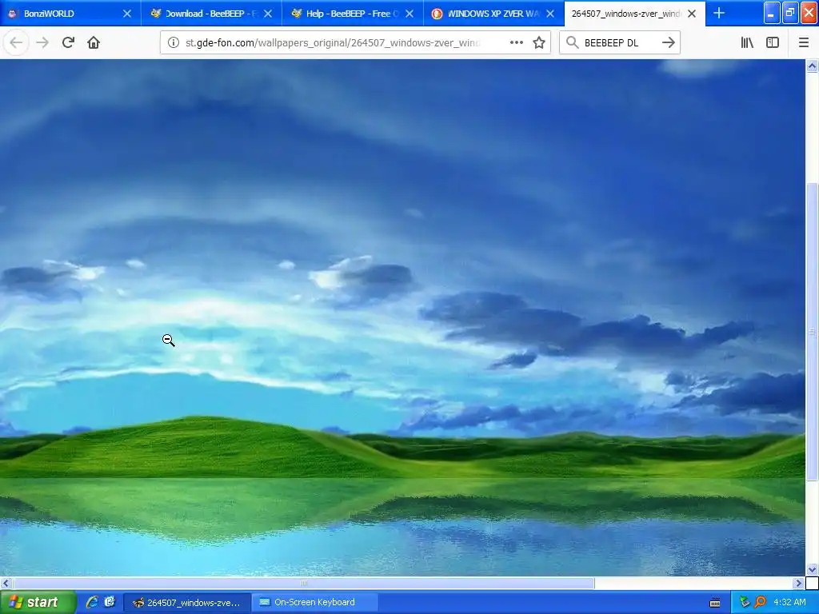This screenshot has height=614, width=819.
Task: Click the orange magnifier tray icon
Action: (760, 603)
